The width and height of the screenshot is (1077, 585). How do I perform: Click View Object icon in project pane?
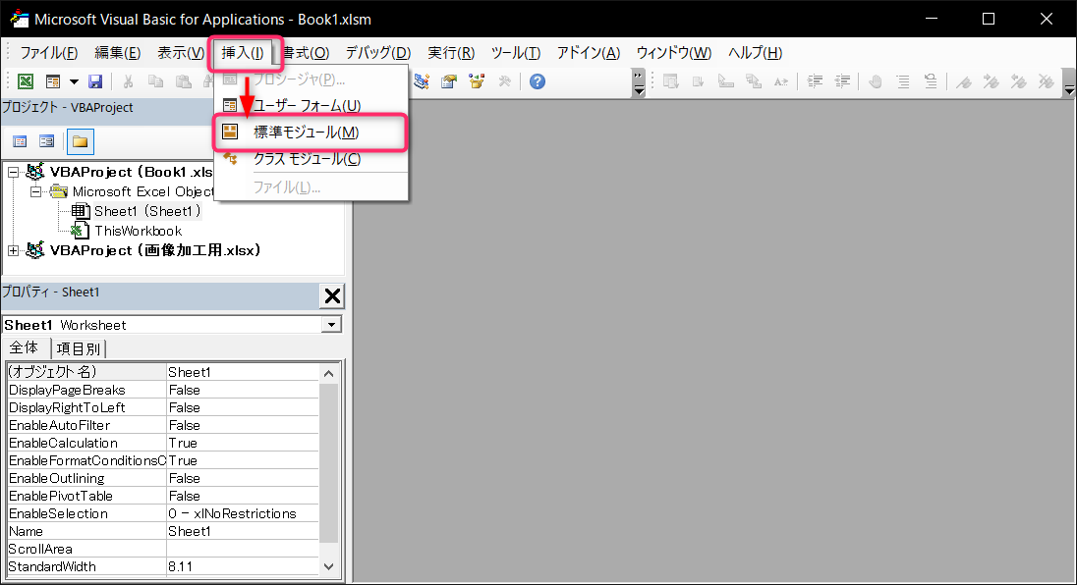pyautogui.click(x=47, y=141)
